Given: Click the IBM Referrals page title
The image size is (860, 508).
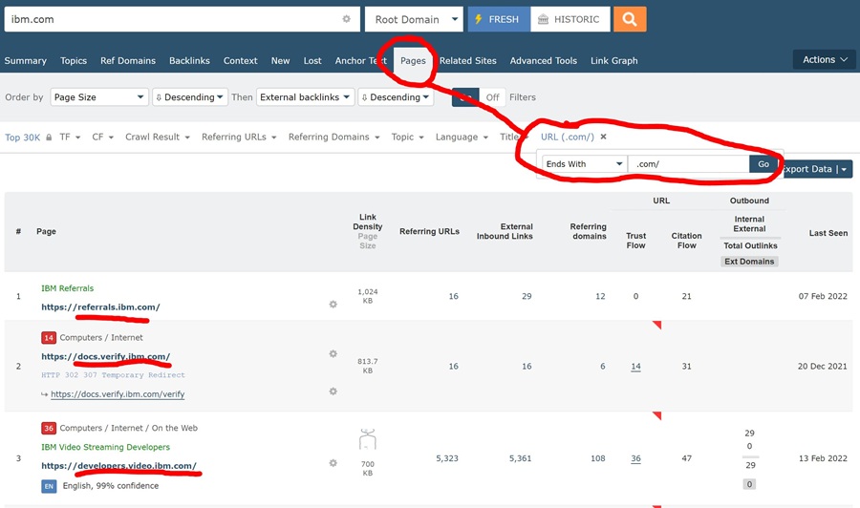Looking at the screenshot, I should pos(68,288).
